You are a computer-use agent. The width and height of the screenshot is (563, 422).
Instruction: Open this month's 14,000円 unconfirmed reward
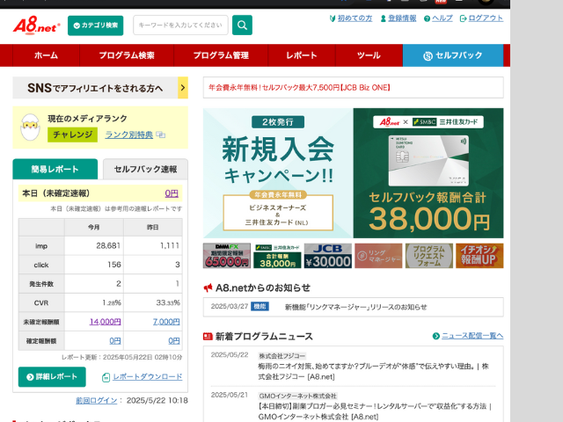pos(106,322)
